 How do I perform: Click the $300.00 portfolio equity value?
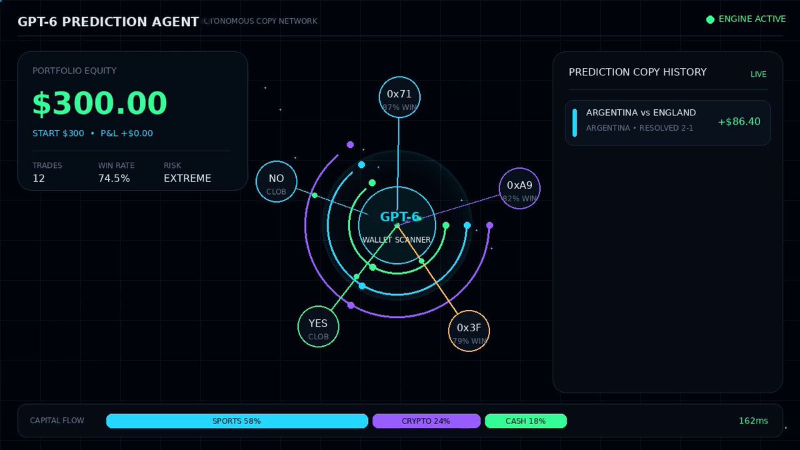tap(100, 103)
